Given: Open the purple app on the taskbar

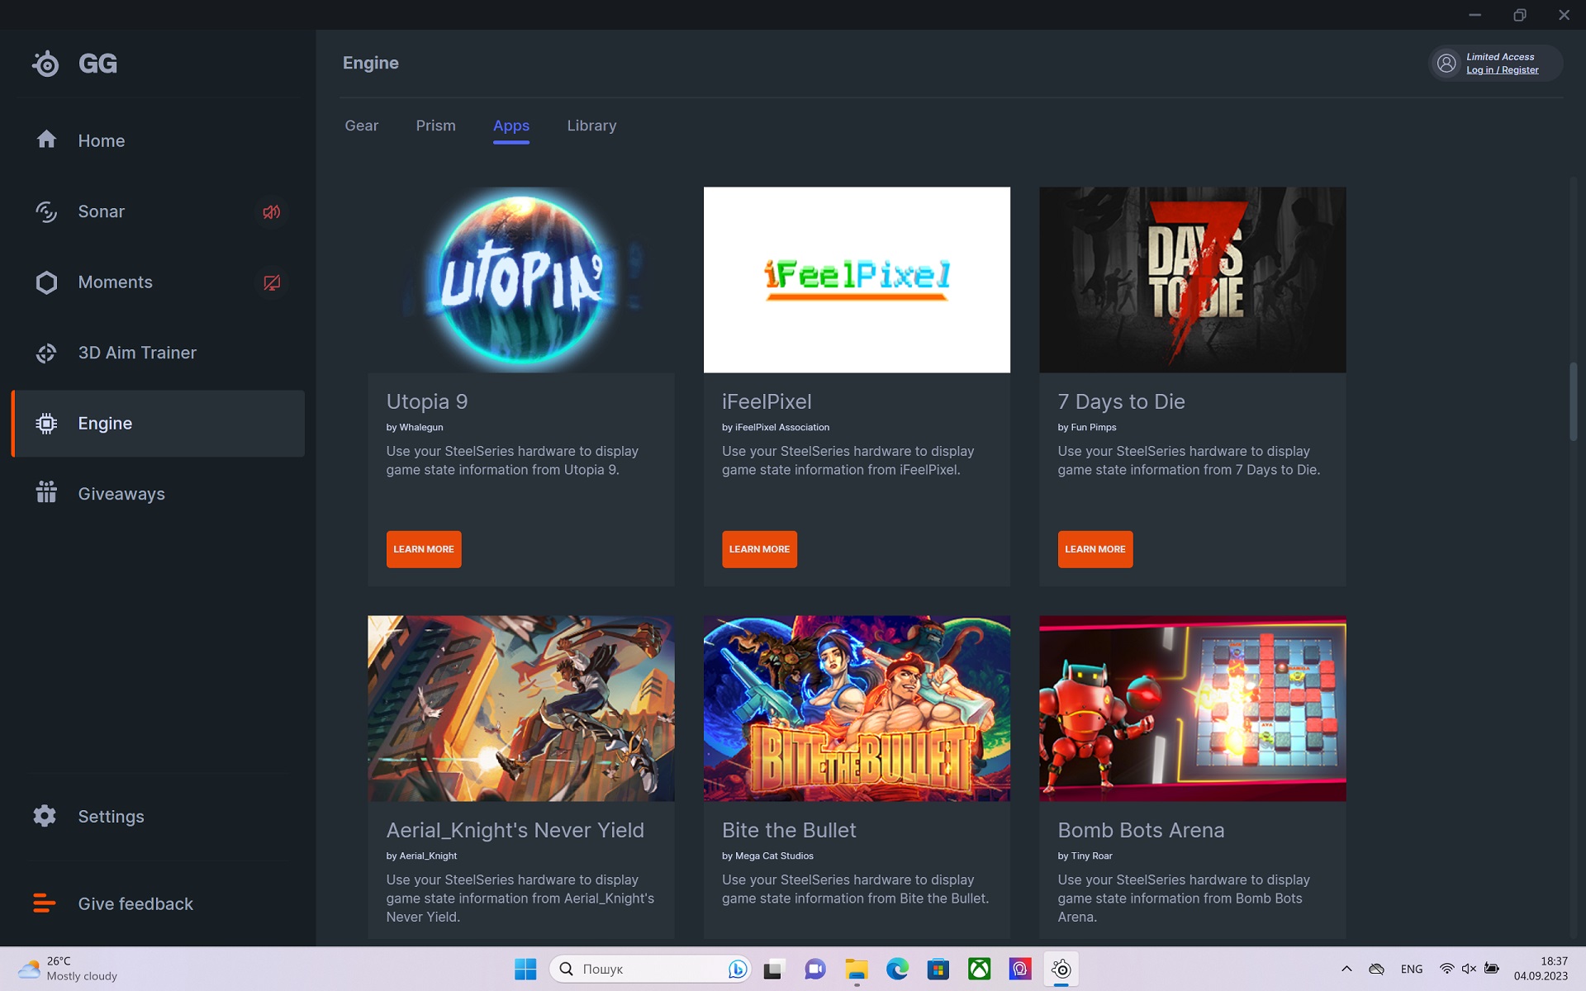Looking at the screenshot, I should [1020, 969].
